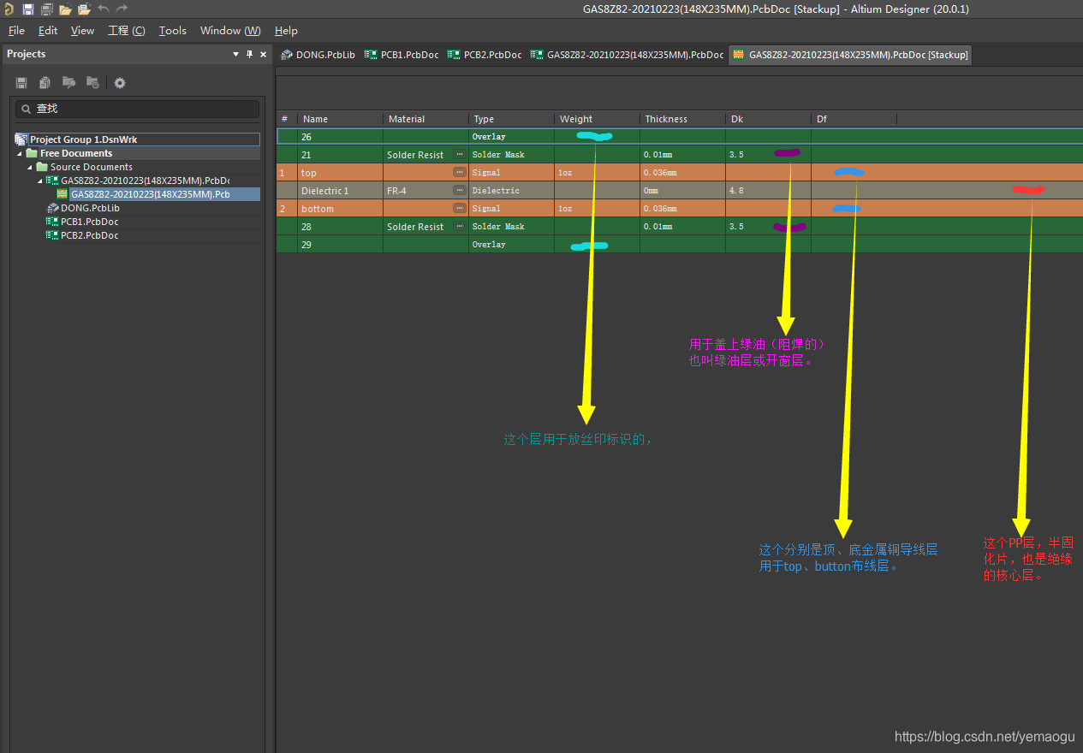1083x753 pixels.
Task: Click the DONG.PcbLib icon in the project tree
Action: 52,208
